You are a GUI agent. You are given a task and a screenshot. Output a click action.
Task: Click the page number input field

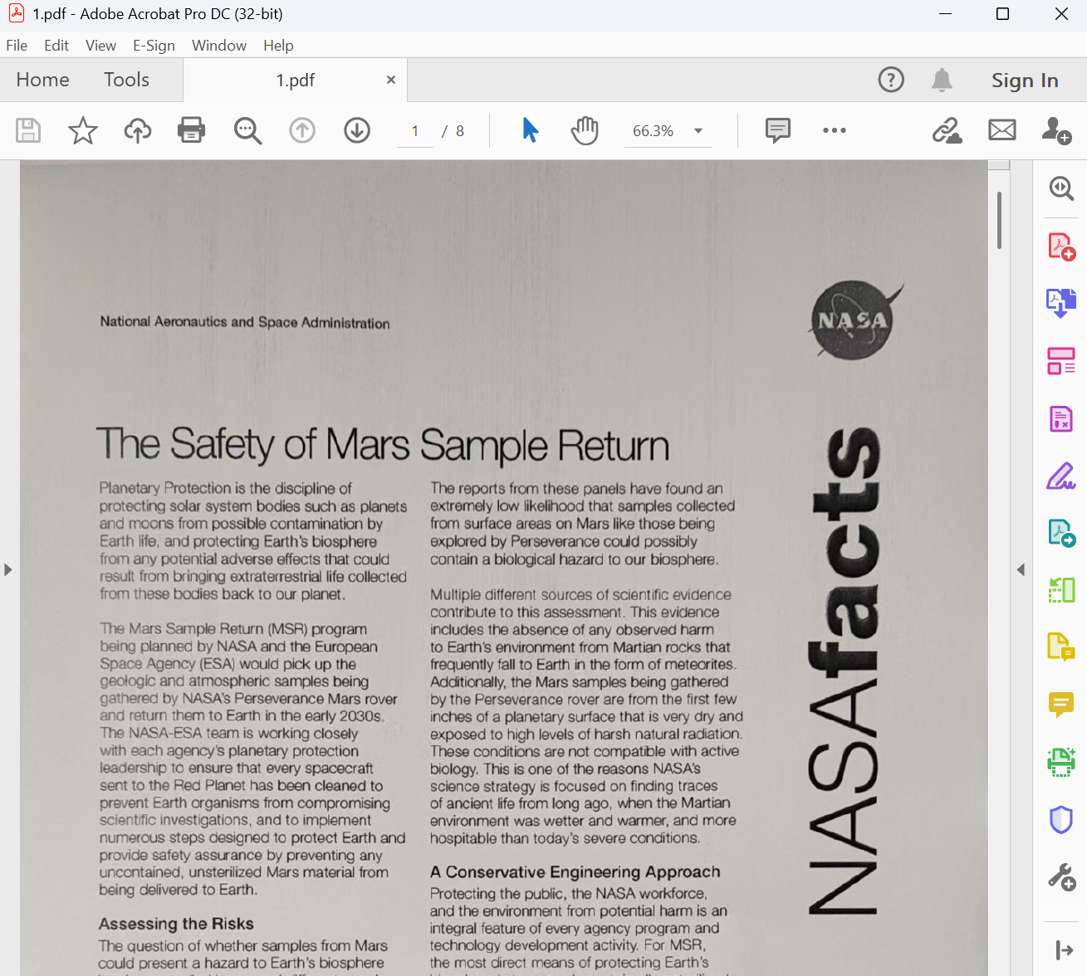click(x=415, y=131)
